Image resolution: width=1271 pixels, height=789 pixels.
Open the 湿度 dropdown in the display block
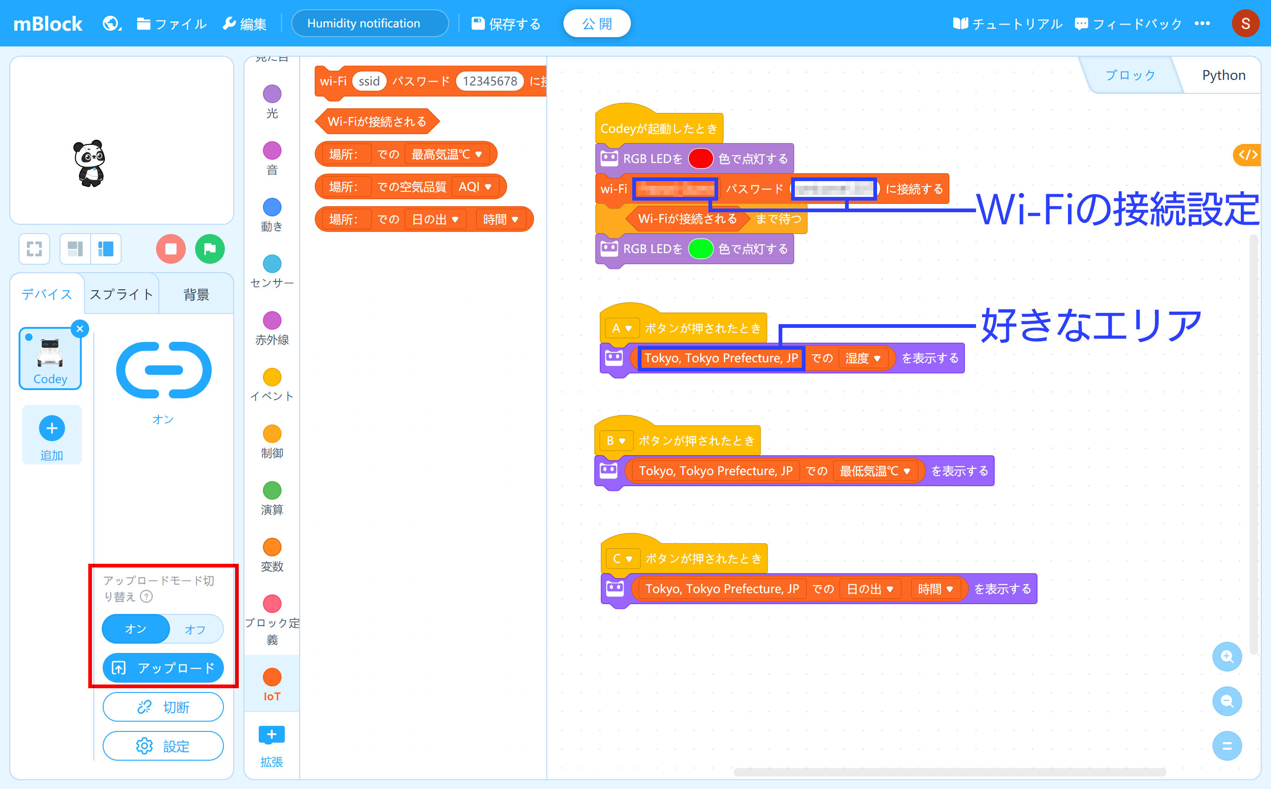click(x=863, y=359)
